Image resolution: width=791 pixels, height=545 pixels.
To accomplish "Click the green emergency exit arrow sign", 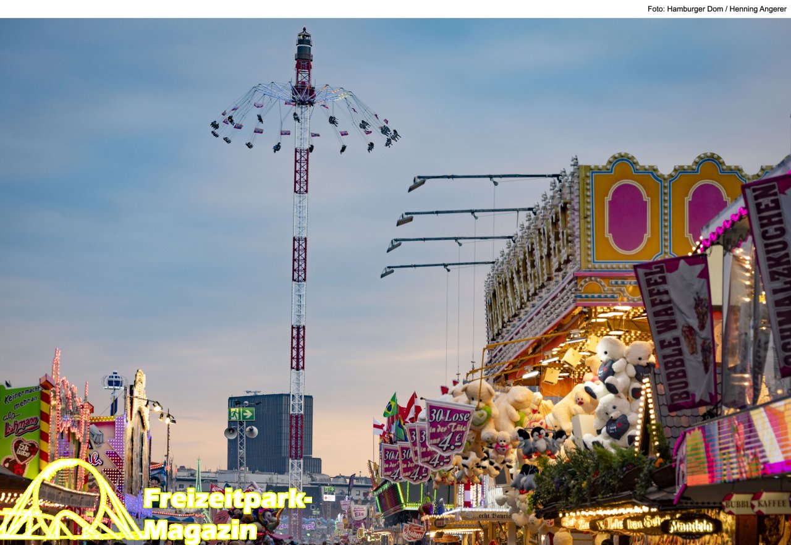I will tap(242, 414).
